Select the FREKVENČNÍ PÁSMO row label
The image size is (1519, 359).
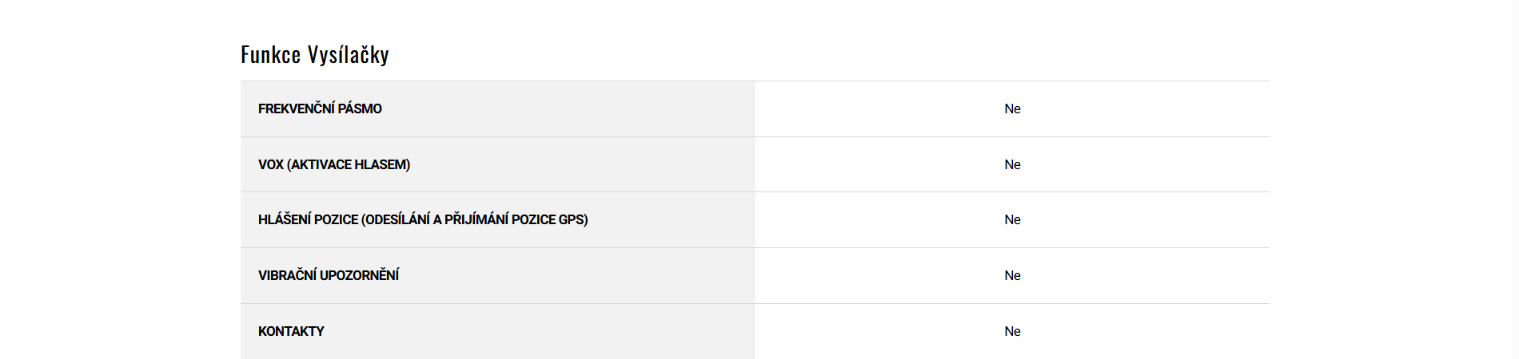pyautogui.click(x=320, y=108)
